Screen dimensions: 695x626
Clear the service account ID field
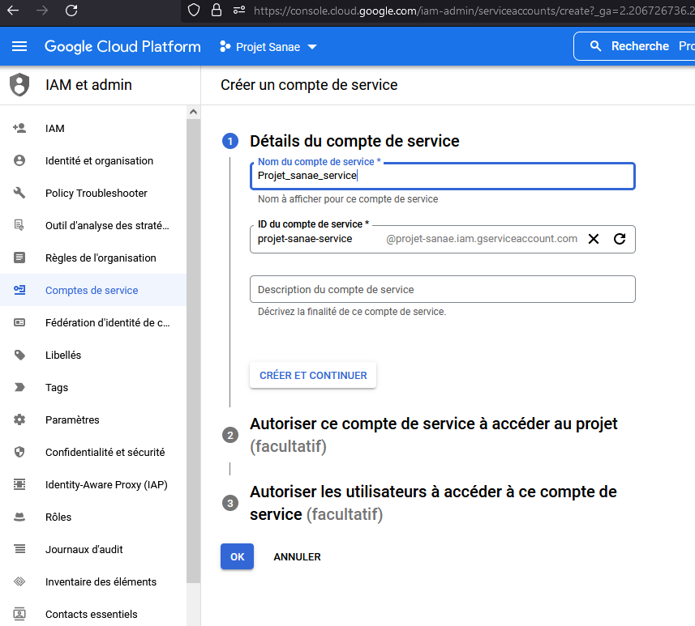pyautogui.click(x=594, y=238)
